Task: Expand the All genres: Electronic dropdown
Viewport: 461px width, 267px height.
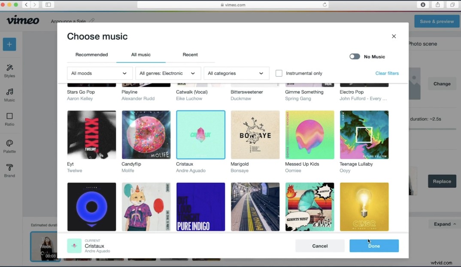Action: [x=168, y=73]
